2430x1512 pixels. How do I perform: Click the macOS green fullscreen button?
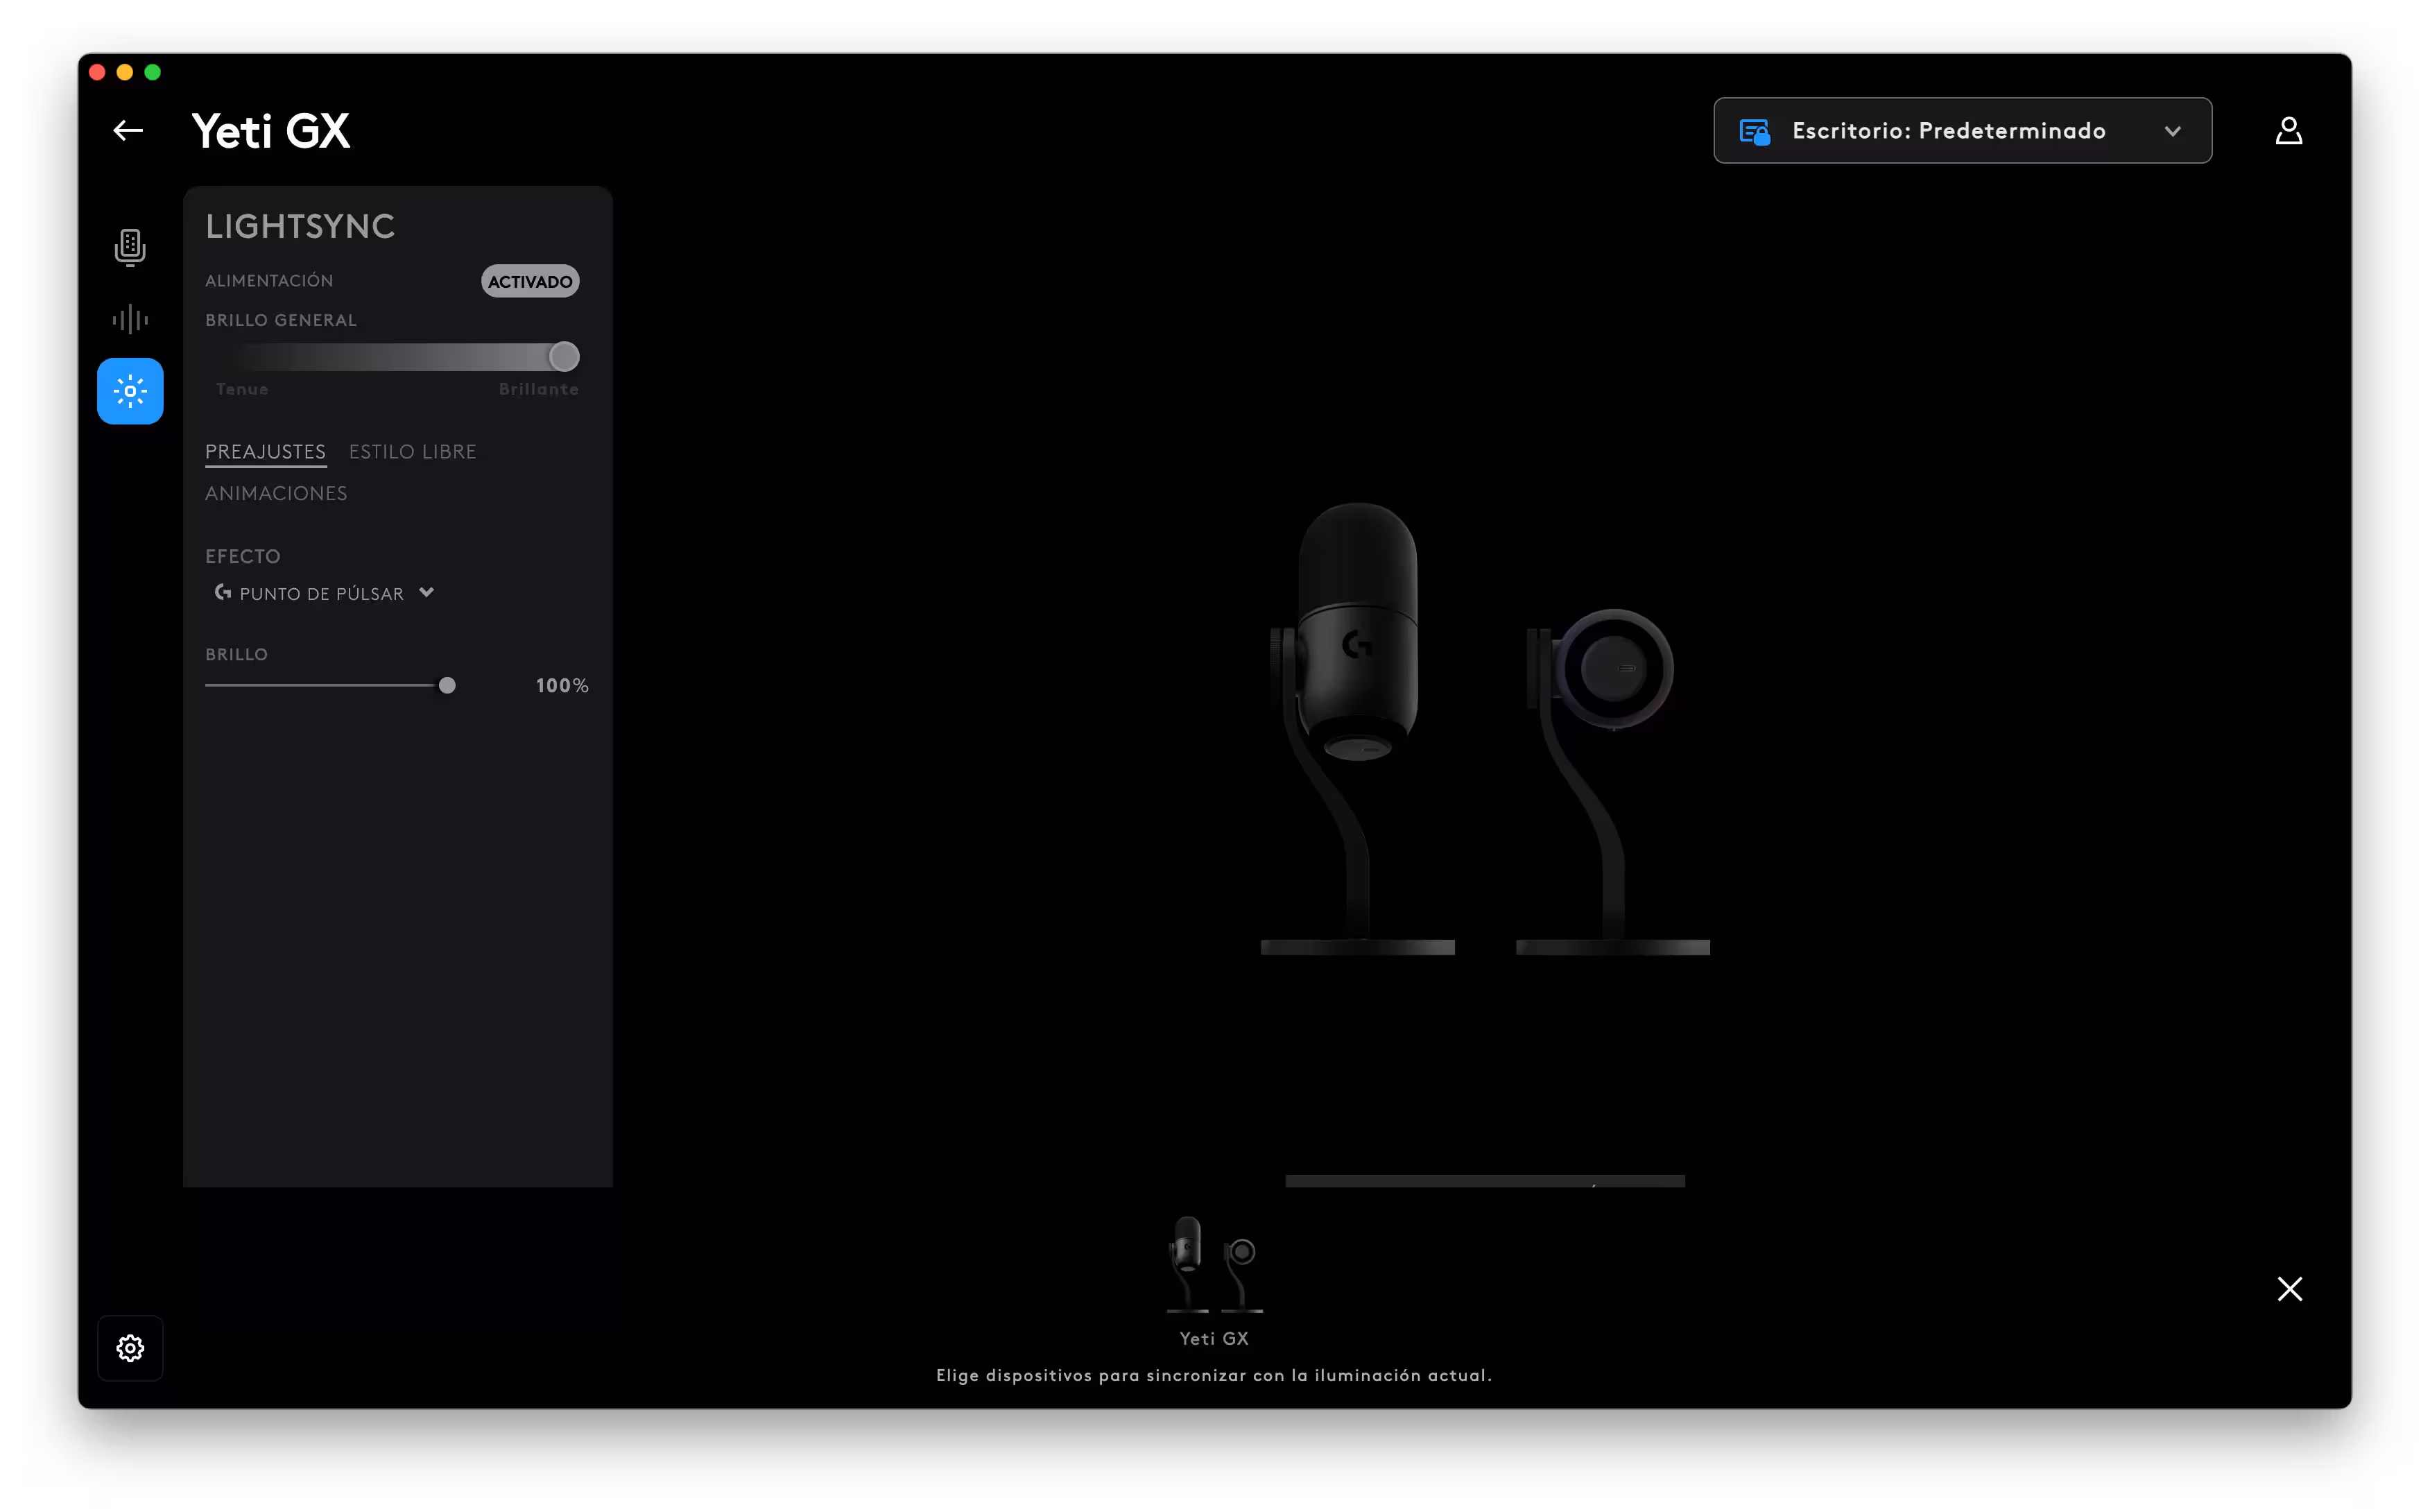pos(153,72)
